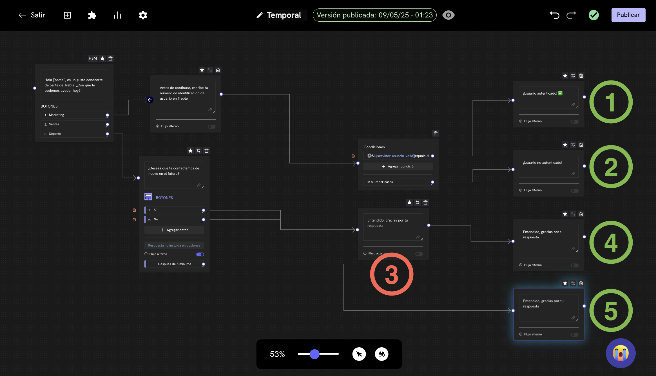This screenshot has width=656, height=376.
Task: Click the redo arrow icon
Action: click(x=571, y=15)
